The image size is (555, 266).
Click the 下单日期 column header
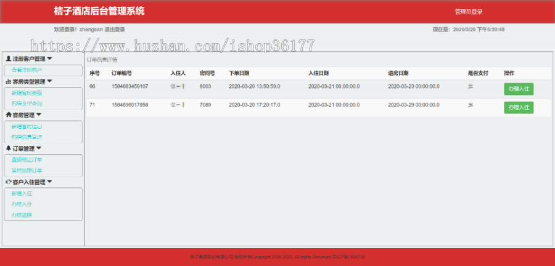(239, 73)
